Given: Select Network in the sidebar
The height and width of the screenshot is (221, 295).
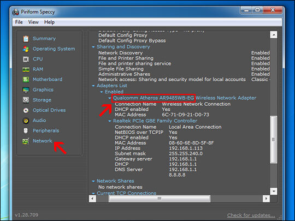Looking at the screenshot, I should pos(42,141).
